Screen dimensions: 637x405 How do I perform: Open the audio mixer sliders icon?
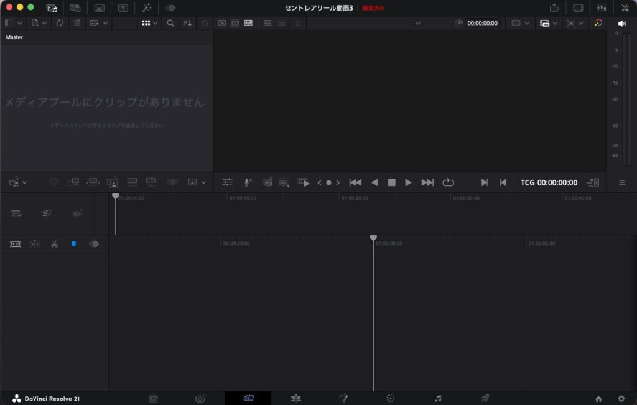[x=602, y=7]
